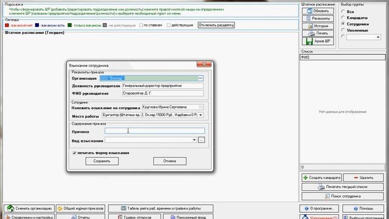This screenshot has height=219, width=389.
Task: Click Отключить расцветку button
Action: coord(216,25)
